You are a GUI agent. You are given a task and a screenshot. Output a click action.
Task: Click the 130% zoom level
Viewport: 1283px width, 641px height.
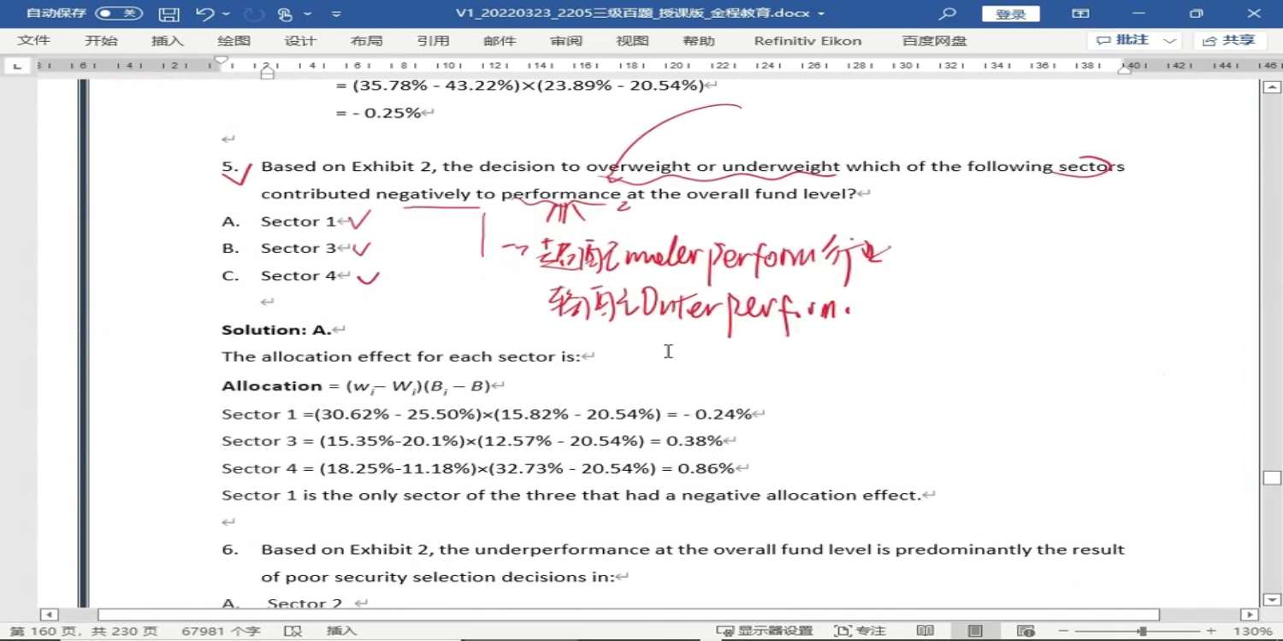point(1253,631)
